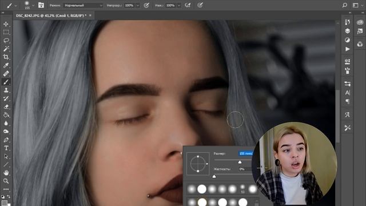Open the History panel icon
The image size is (366, 206).
point(347,22)
